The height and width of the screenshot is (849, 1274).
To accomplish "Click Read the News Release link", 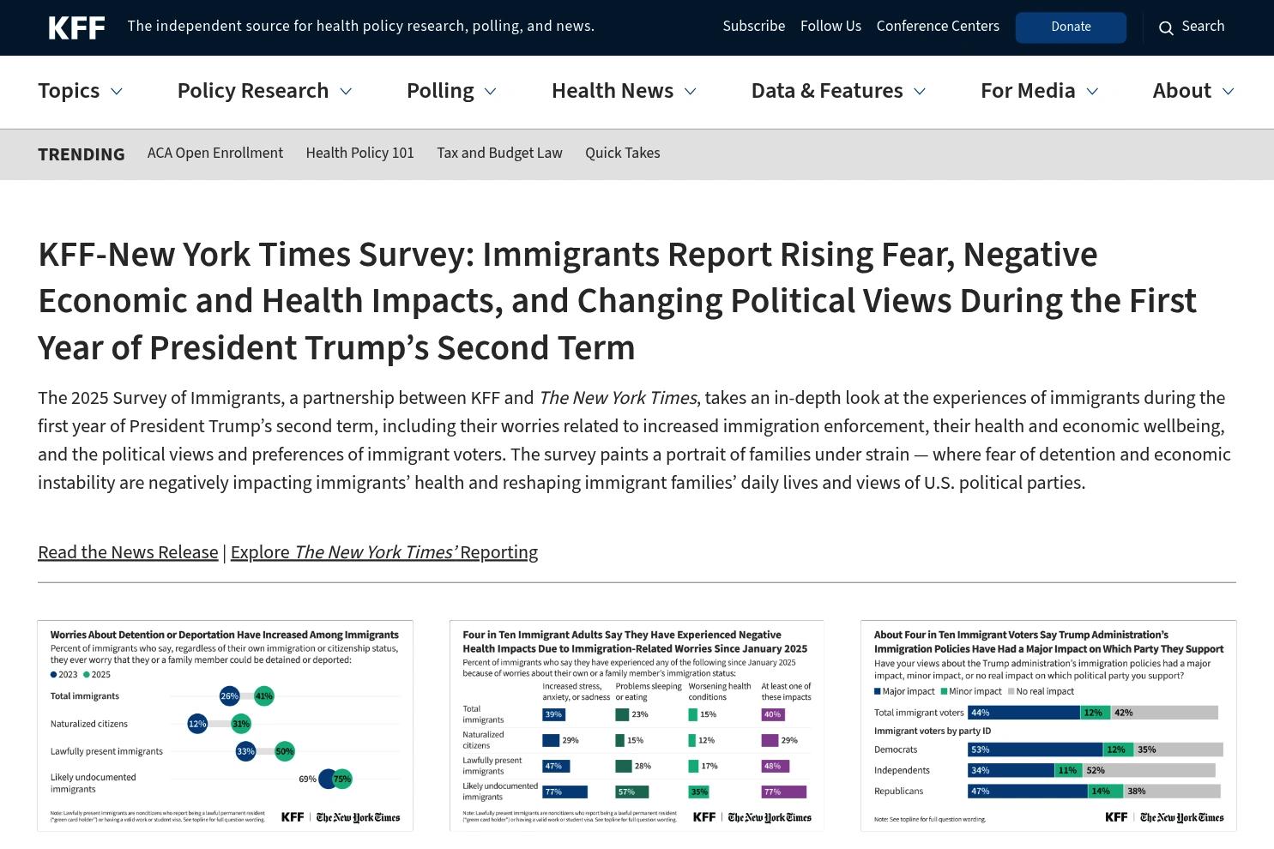I will [x=128, y=552].
